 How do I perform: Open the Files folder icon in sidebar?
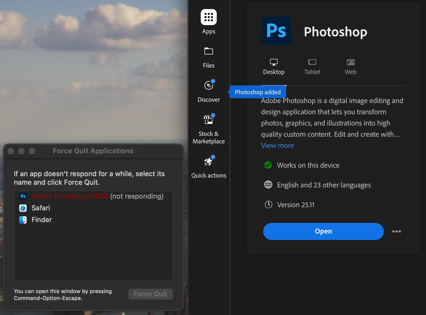pos(209,51)
